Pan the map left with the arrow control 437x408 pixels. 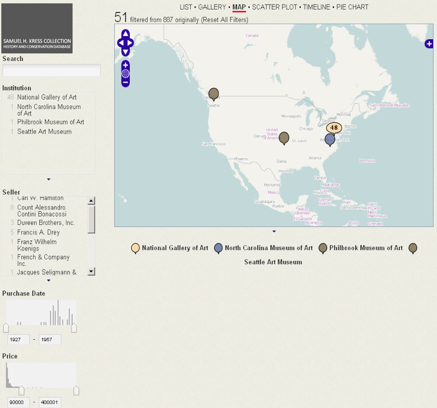pyautogui.click(x=121, y=43)
